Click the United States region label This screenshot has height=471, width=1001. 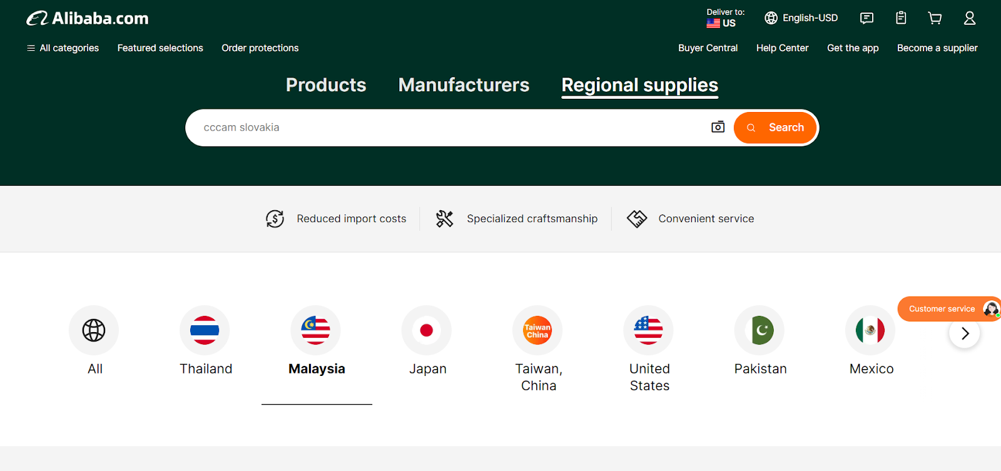[x=649, y=377]
